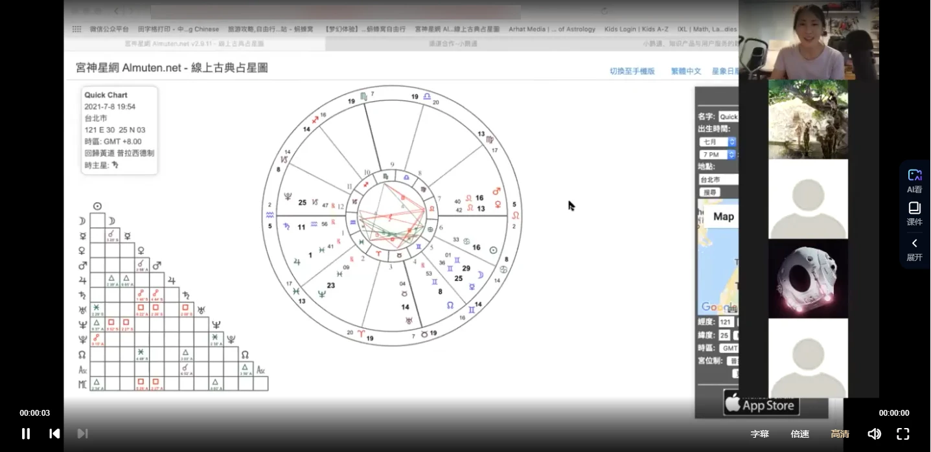
Task: Select the presenter's webcam video tile
Action: click(x=809, y=40)
